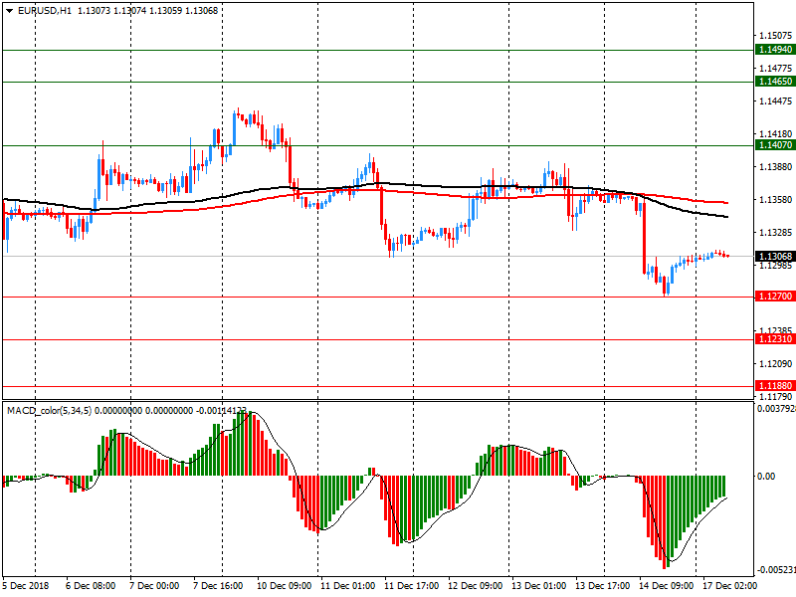The height and width of the screenshot is (597, 796).
Task: Click the -0.005231 MACD scale minimum
Action: (x=774, y=570)
